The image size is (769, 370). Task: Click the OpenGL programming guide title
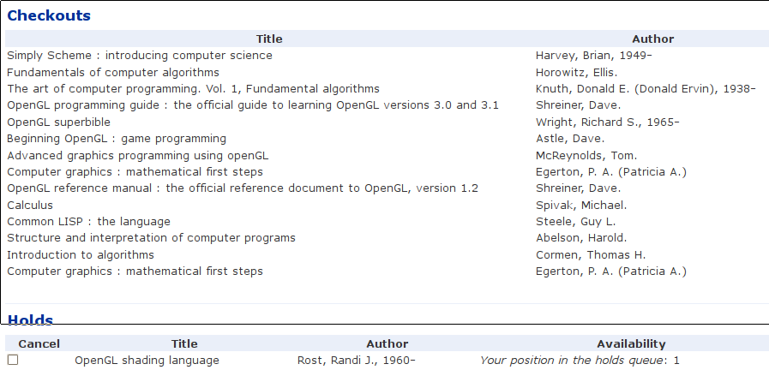[x=253, y=105]
